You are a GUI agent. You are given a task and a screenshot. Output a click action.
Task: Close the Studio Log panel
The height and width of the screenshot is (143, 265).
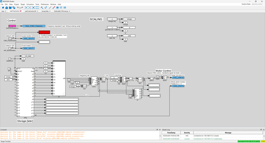[x=264, y=130]
